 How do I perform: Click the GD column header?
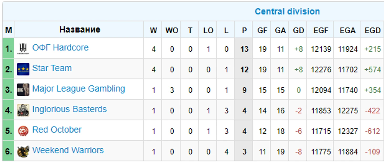tap(298, 30)
